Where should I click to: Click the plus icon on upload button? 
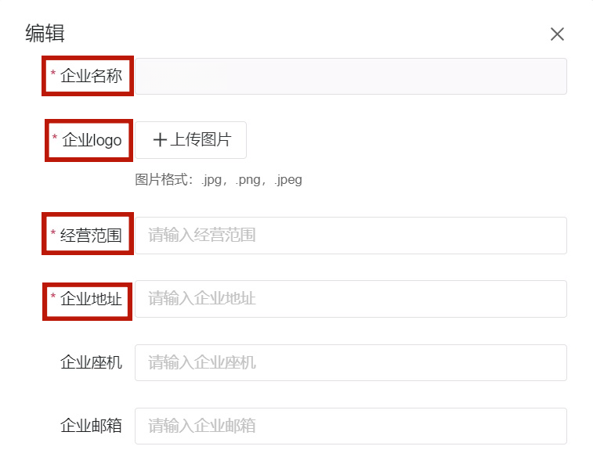(x=160, y=140)
